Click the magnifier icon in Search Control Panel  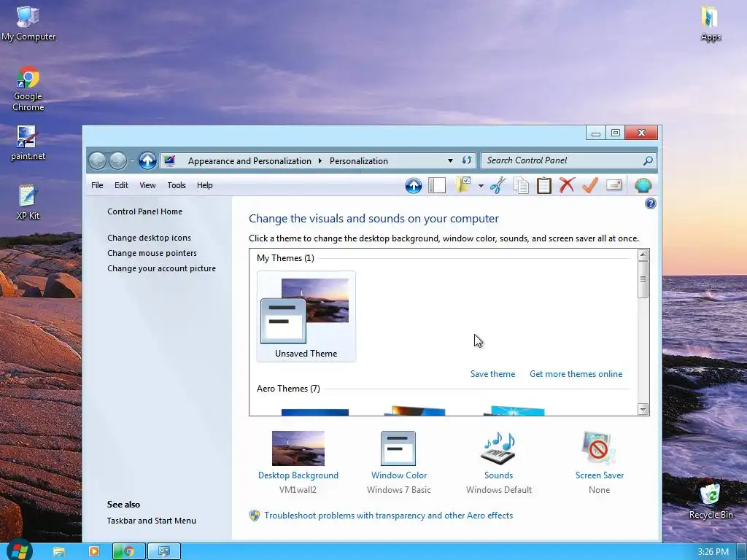coord(648,160)
